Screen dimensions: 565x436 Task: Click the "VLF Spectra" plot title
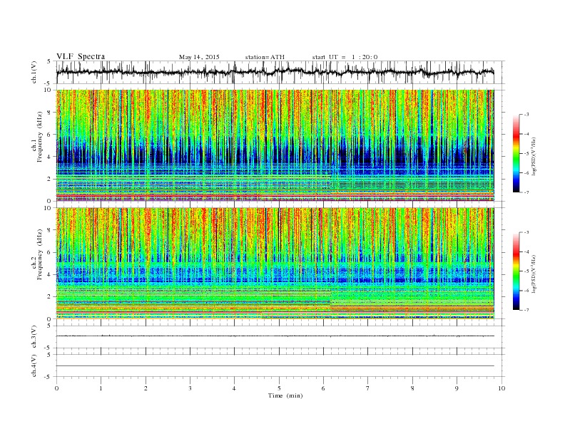[81, 56]
